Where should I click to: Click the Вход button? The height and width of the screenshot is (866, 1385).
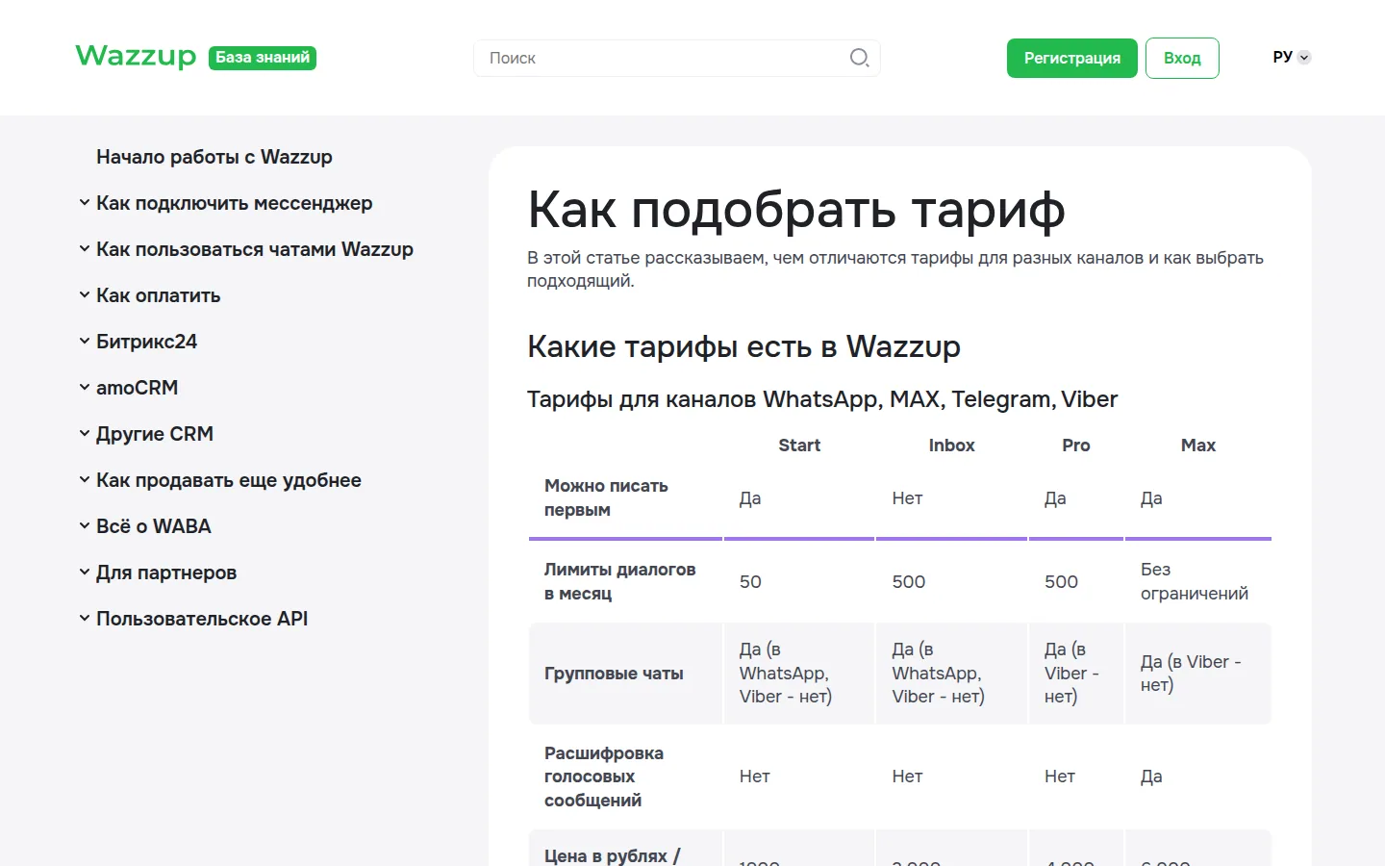(x=1182, y=58)
